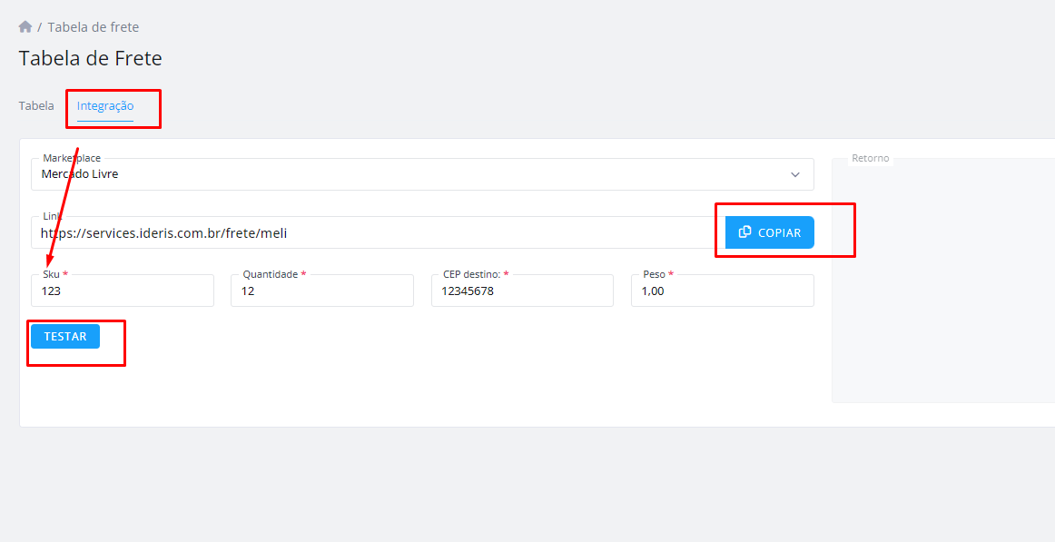Screen dimensions: 1055x542
Task: Click the Quantidade field label
Action: (x=271, y=274)
